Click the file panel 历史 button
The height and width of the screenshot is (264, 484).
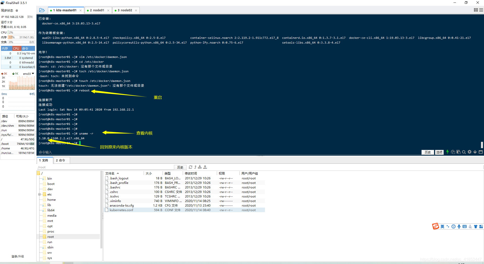tap(180, 167)
